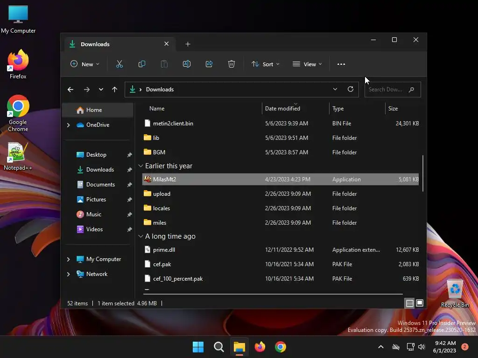
Task: Click the Delete trash can icon
Action: (x=232, y=64)
